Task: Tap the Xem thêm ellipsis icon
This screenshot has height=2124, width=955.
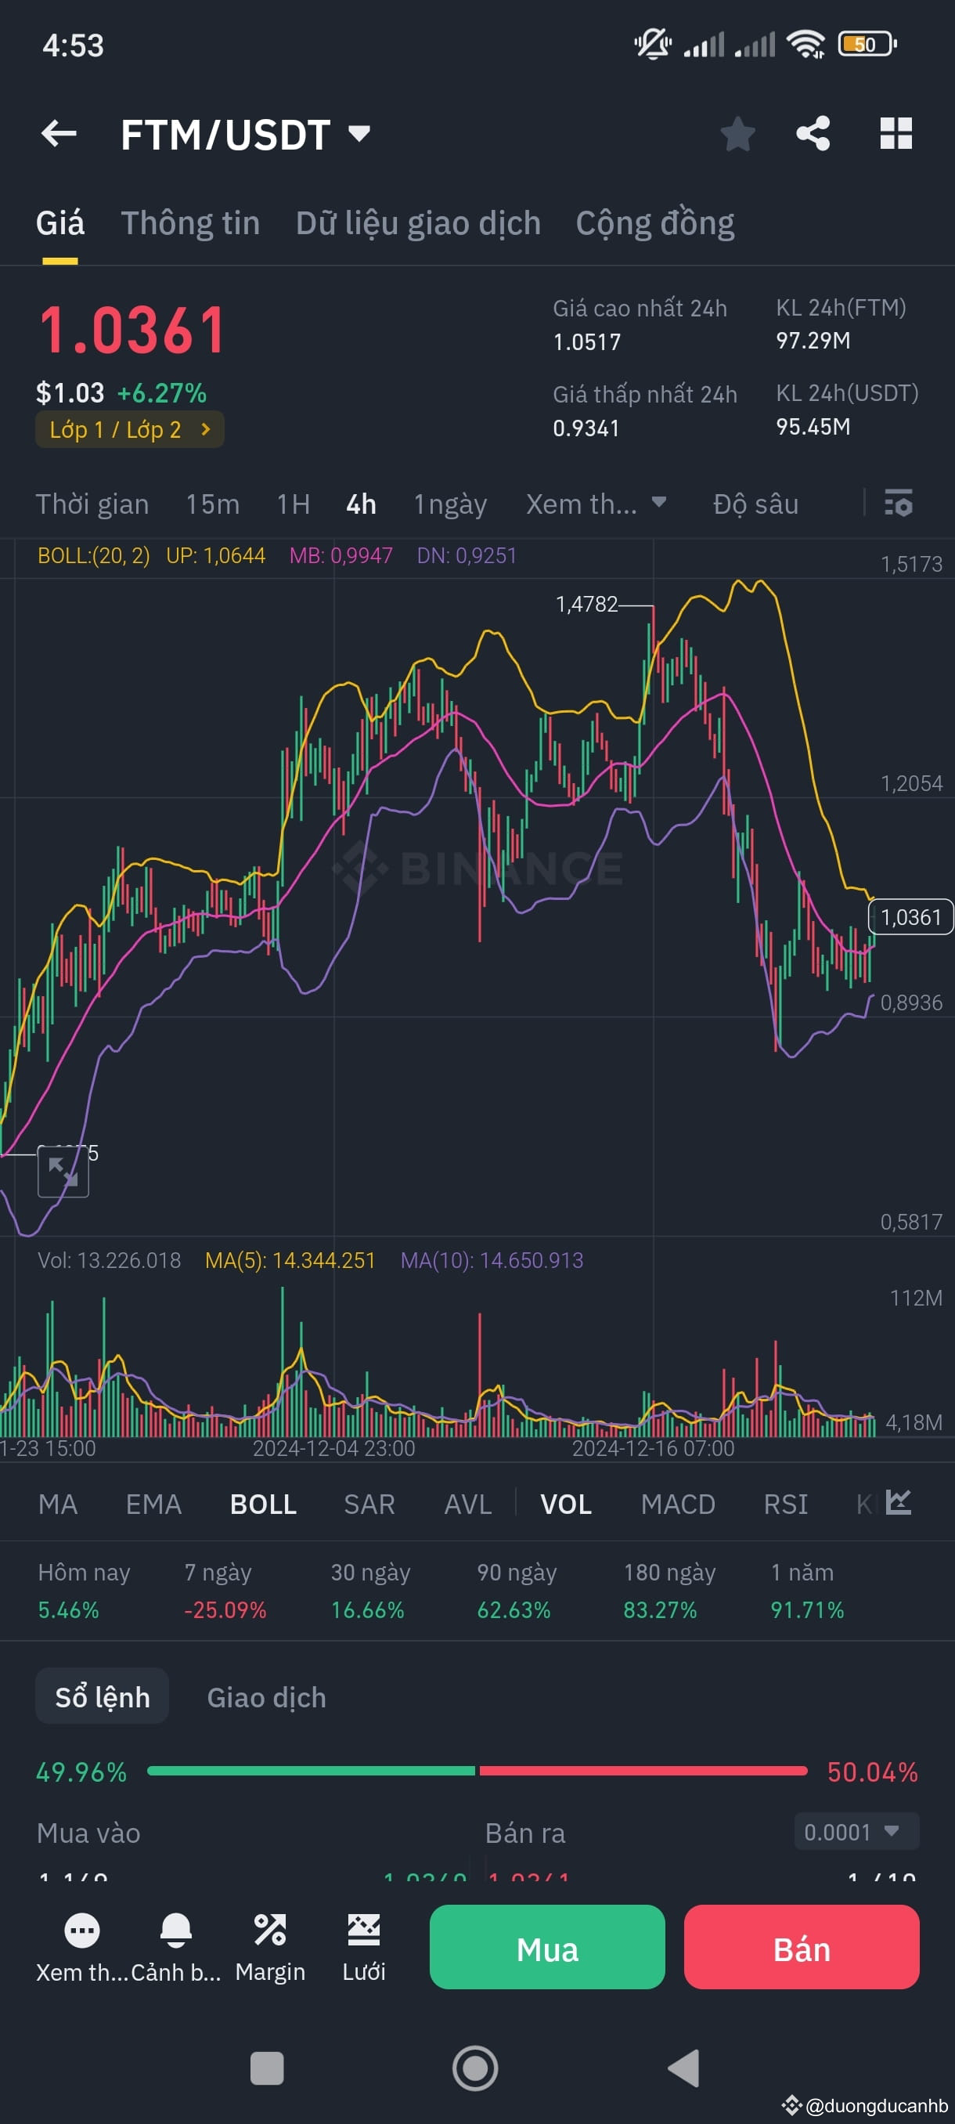Action: (81, 1930)
